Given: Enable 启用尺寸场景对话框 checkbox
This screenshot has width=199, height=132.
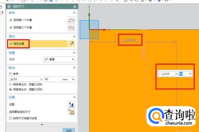Looking at the screenshot, I should pyautogui.click(x=11, y=118).
